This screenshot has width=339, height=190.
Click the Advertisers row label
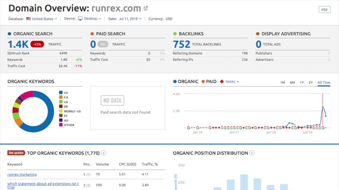(x=265, y=60)
